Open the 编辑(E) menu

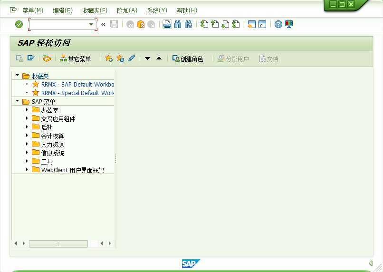pyautogui.click(x=63, y=10)
